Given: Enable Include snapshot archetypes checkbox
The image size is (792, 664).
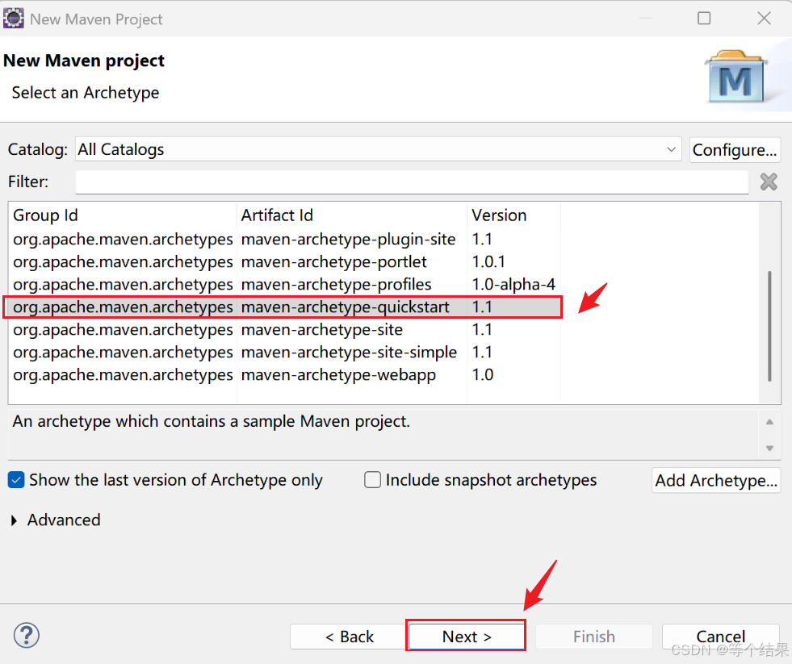Looking at the screenshot, I should click(372, 480).
